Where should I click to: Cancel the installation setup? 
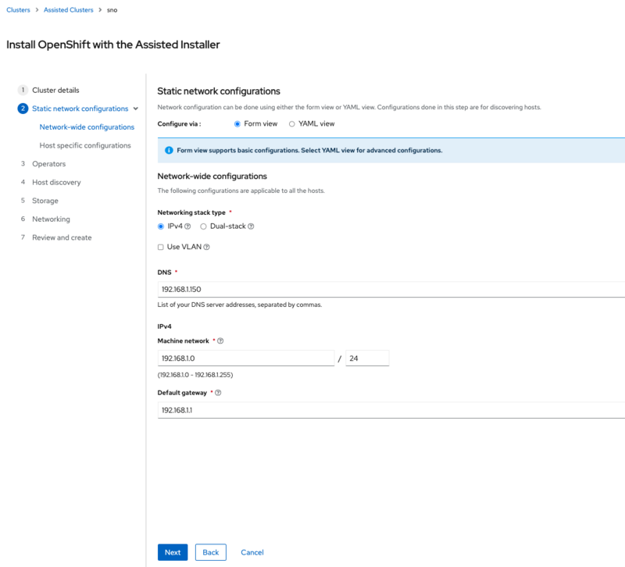click(x=252, y=552)
